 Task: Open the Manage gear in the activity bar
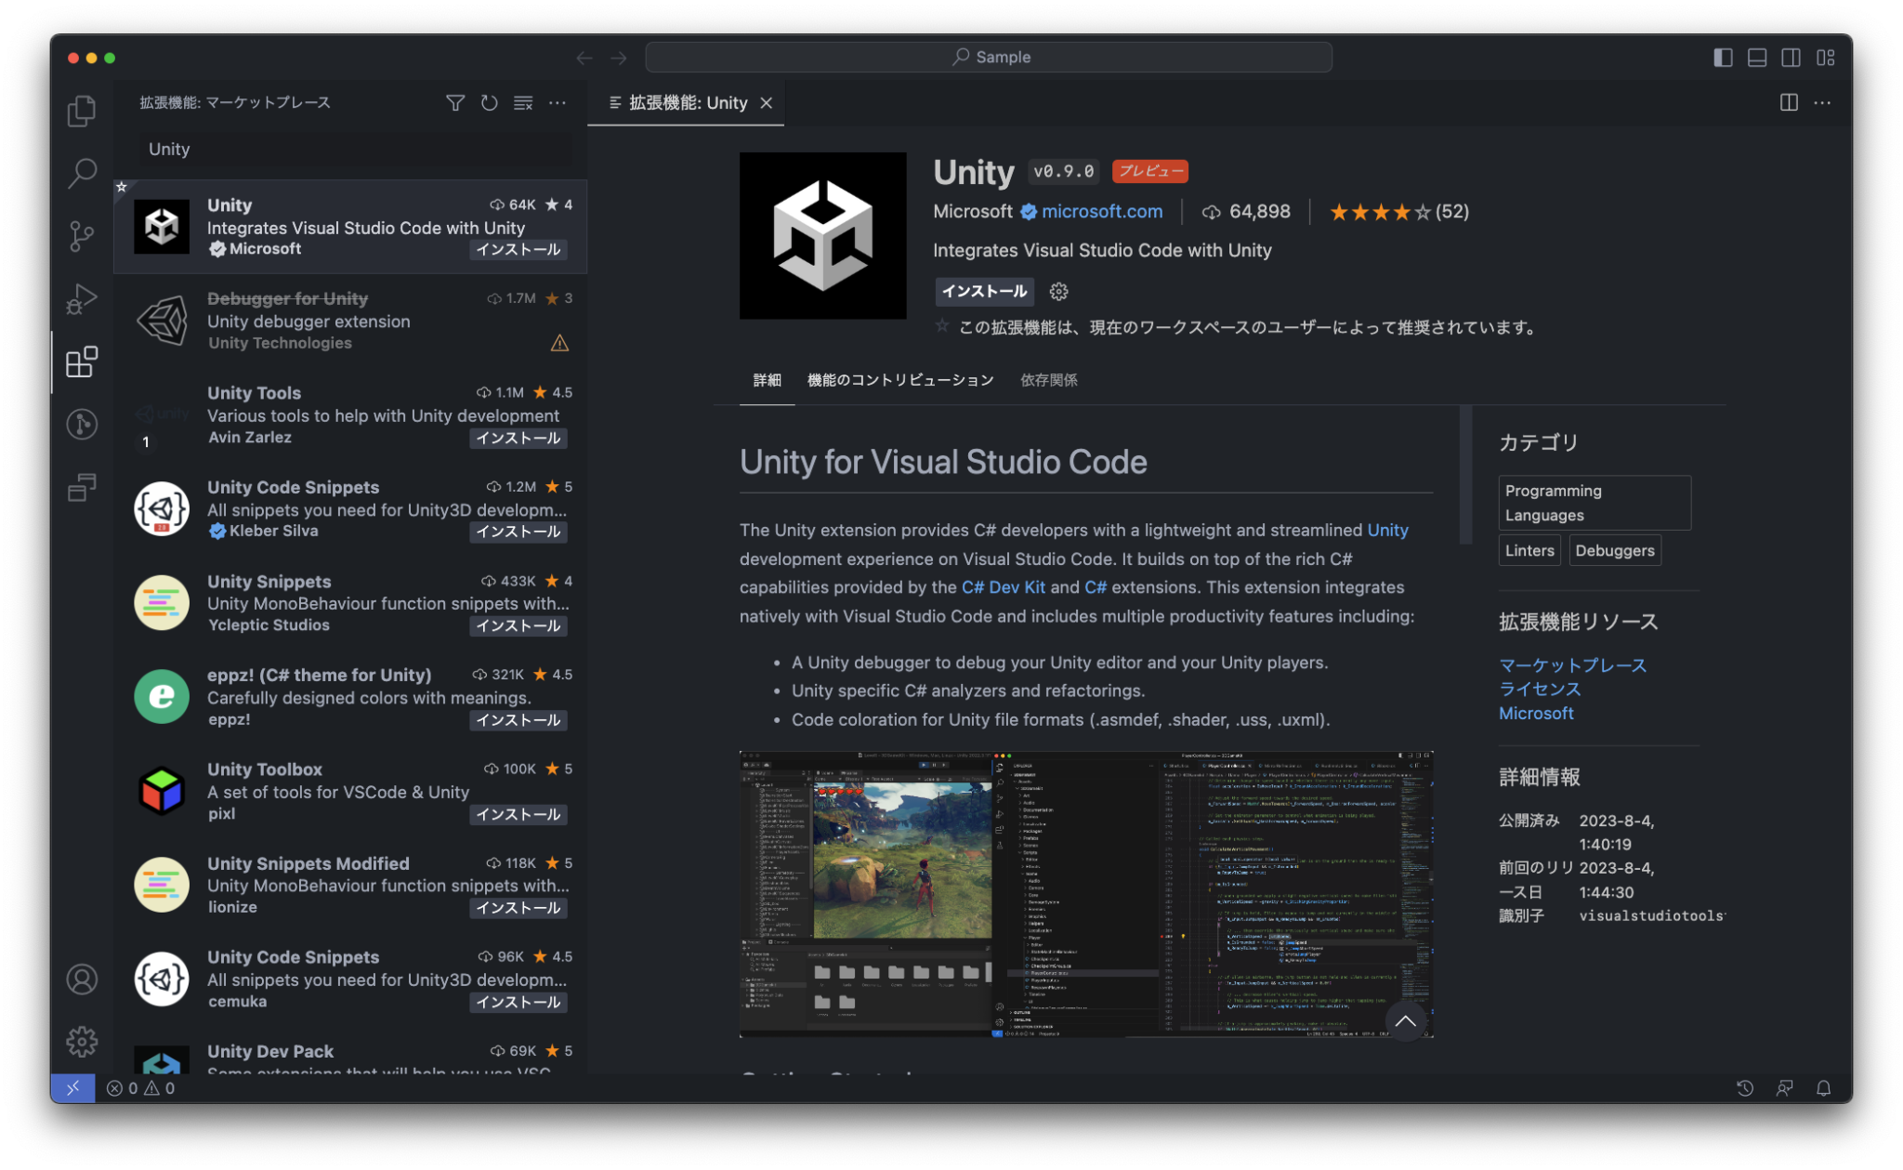coord(82,1042)
